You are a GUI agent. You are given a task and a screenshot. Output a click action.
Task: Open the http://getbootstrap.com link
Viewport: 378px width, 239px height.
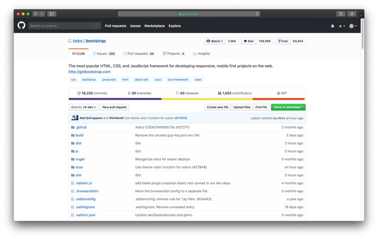(89, 72)
